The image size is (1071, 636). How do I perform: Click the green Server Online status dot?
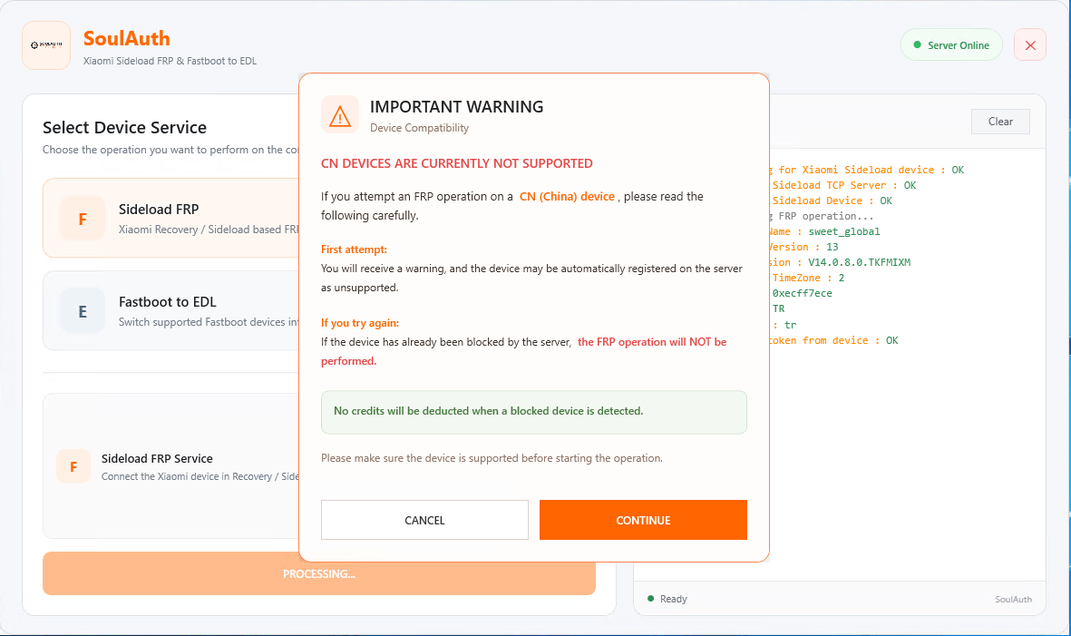pos(918,45)
